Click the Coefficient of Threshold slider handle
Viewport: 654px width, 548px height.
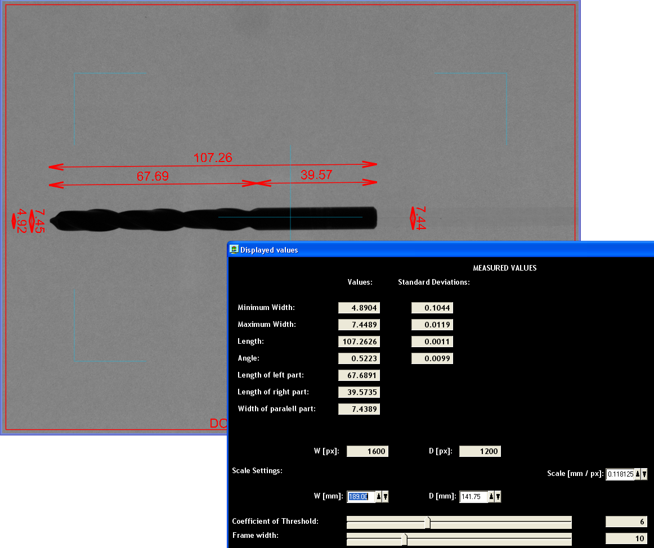(428, 523)
